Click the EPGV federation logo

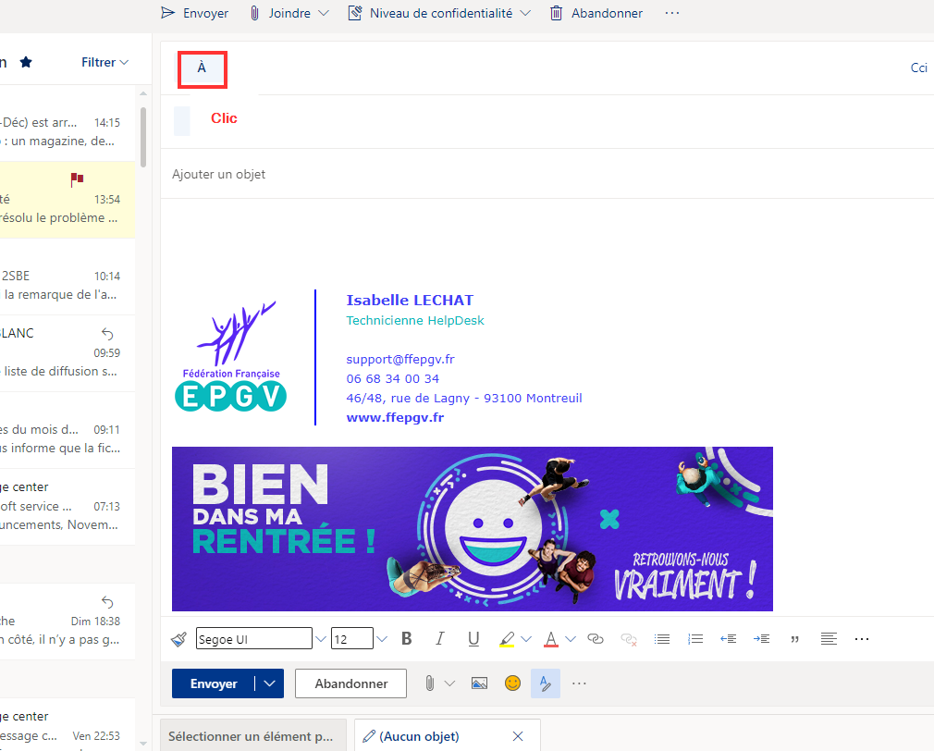click(231, 356)
